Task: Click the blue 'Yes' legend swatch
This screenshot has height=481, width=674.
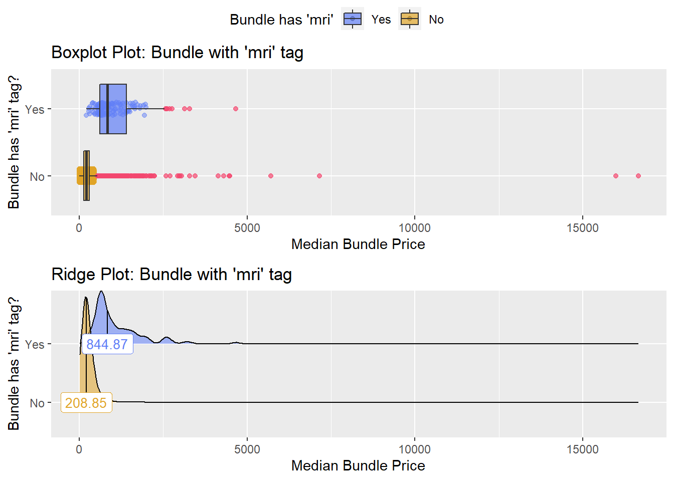Action: [352, 19]
